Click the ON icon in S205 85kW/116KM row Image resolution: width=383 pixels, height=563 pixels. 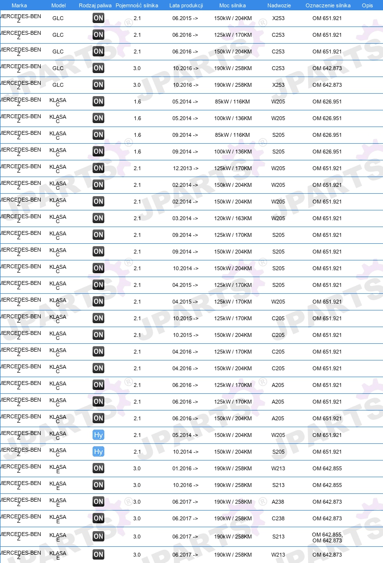tap(98, 135)
